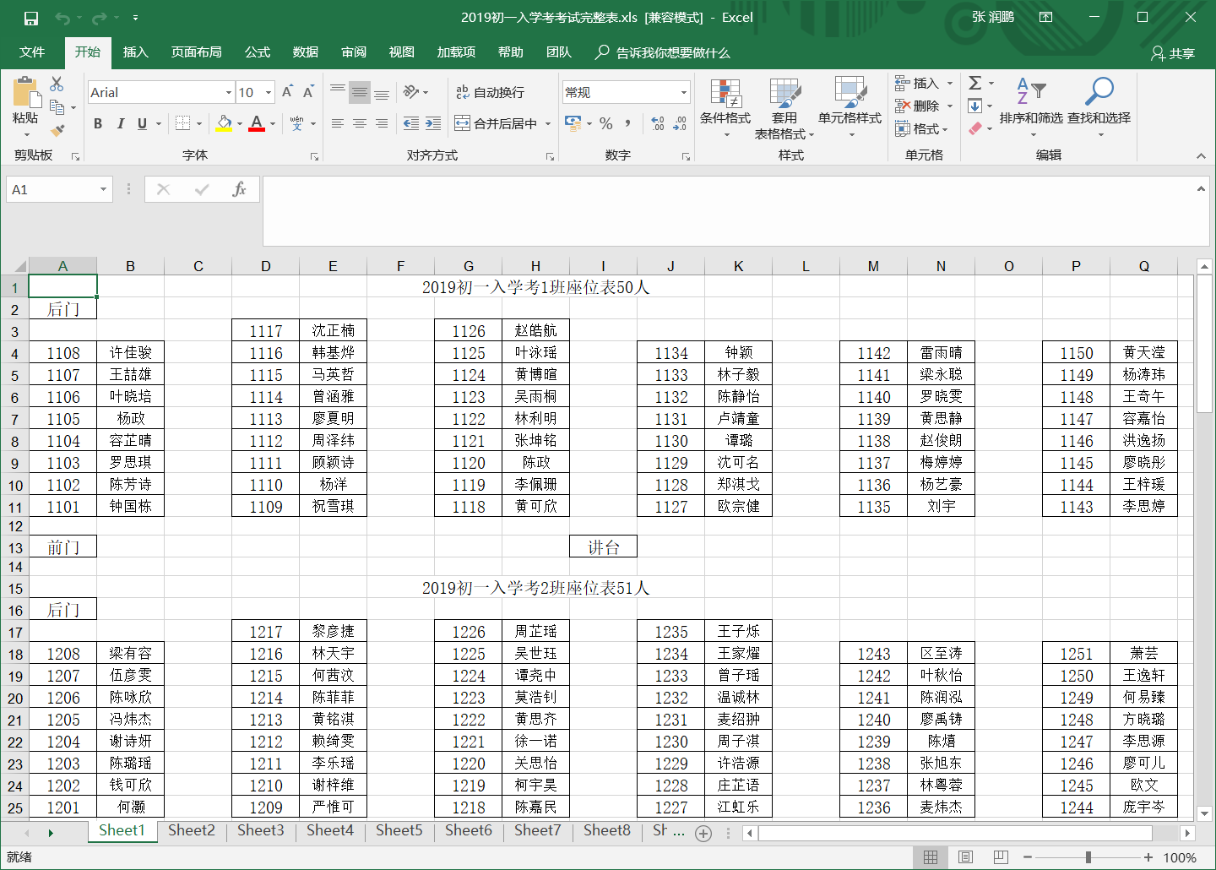Click the insert function fx icon
The width and height of the screenshot is (1216, 870).
click(239, 189)
